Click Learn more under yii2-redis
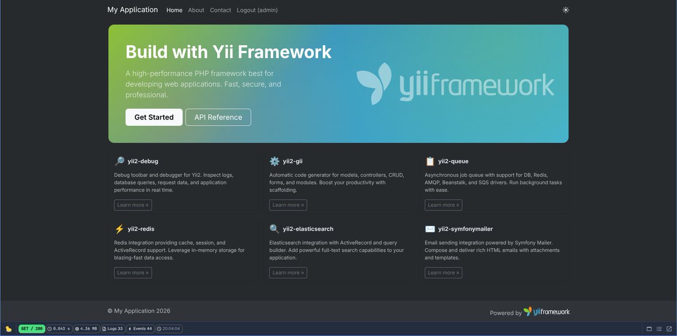Screen dimensions: 677x336 coord(133,273)
